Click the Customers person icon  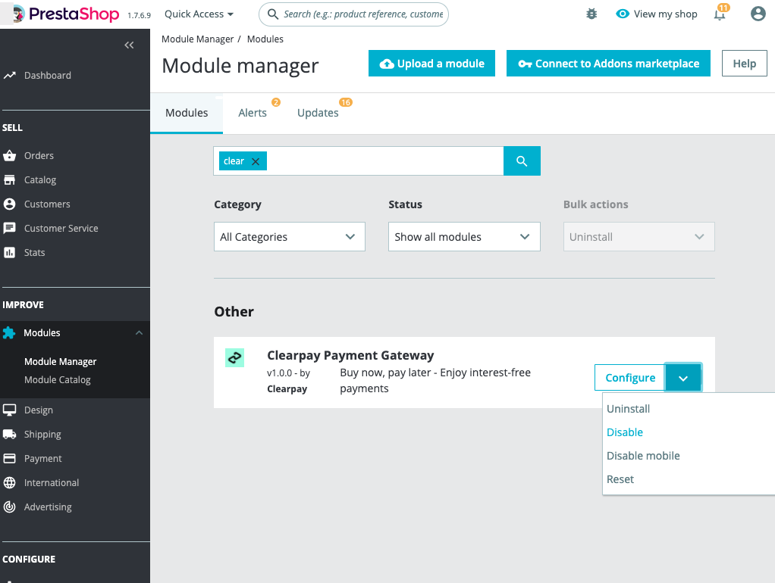point(9,204)
